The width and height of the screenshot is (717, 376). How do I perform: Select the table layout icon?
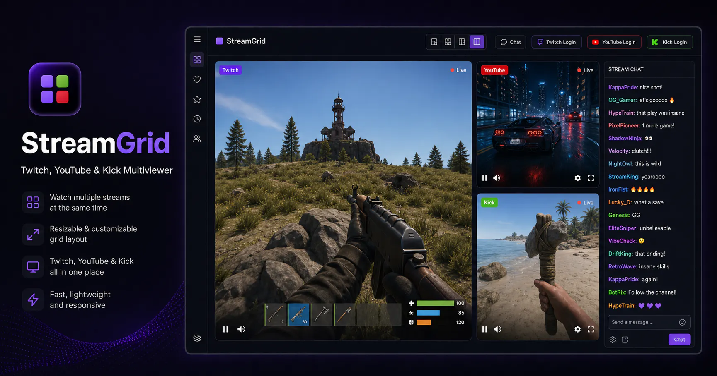pyautogui.click(x=462, y=42)
